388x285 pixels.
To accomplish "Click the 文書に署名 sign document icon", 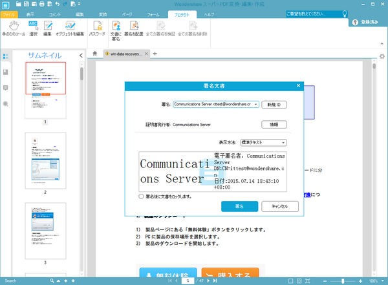I will [116, 30].
